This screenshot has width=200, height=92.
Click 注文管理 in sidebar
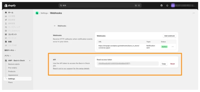(x=11, y=16)
